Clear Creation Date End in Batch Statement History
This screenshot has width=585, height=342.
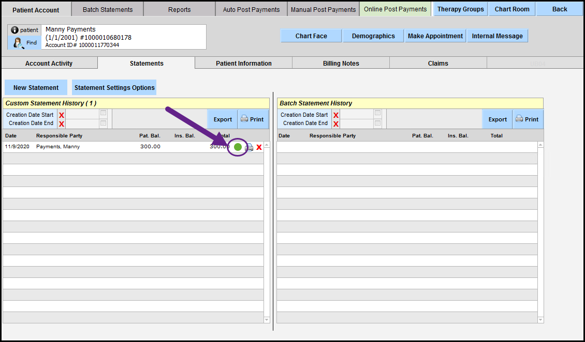[336, 124]
